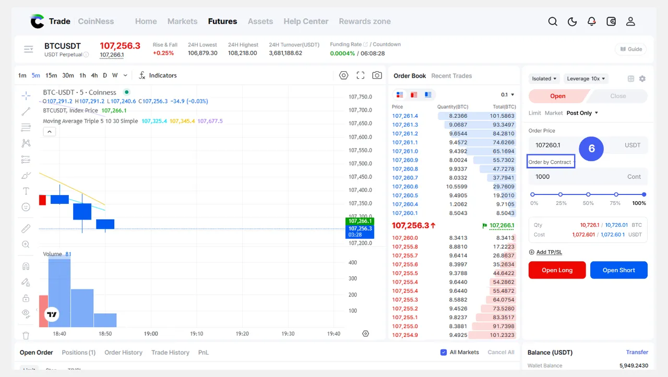Select the Text drawing tool

coord(26,191)
